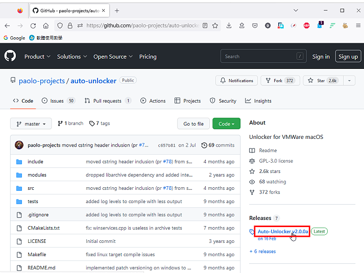The width and height of the screenshot is (364, 273).
Task: Open the Makefile file
Action: click(37, 255)
